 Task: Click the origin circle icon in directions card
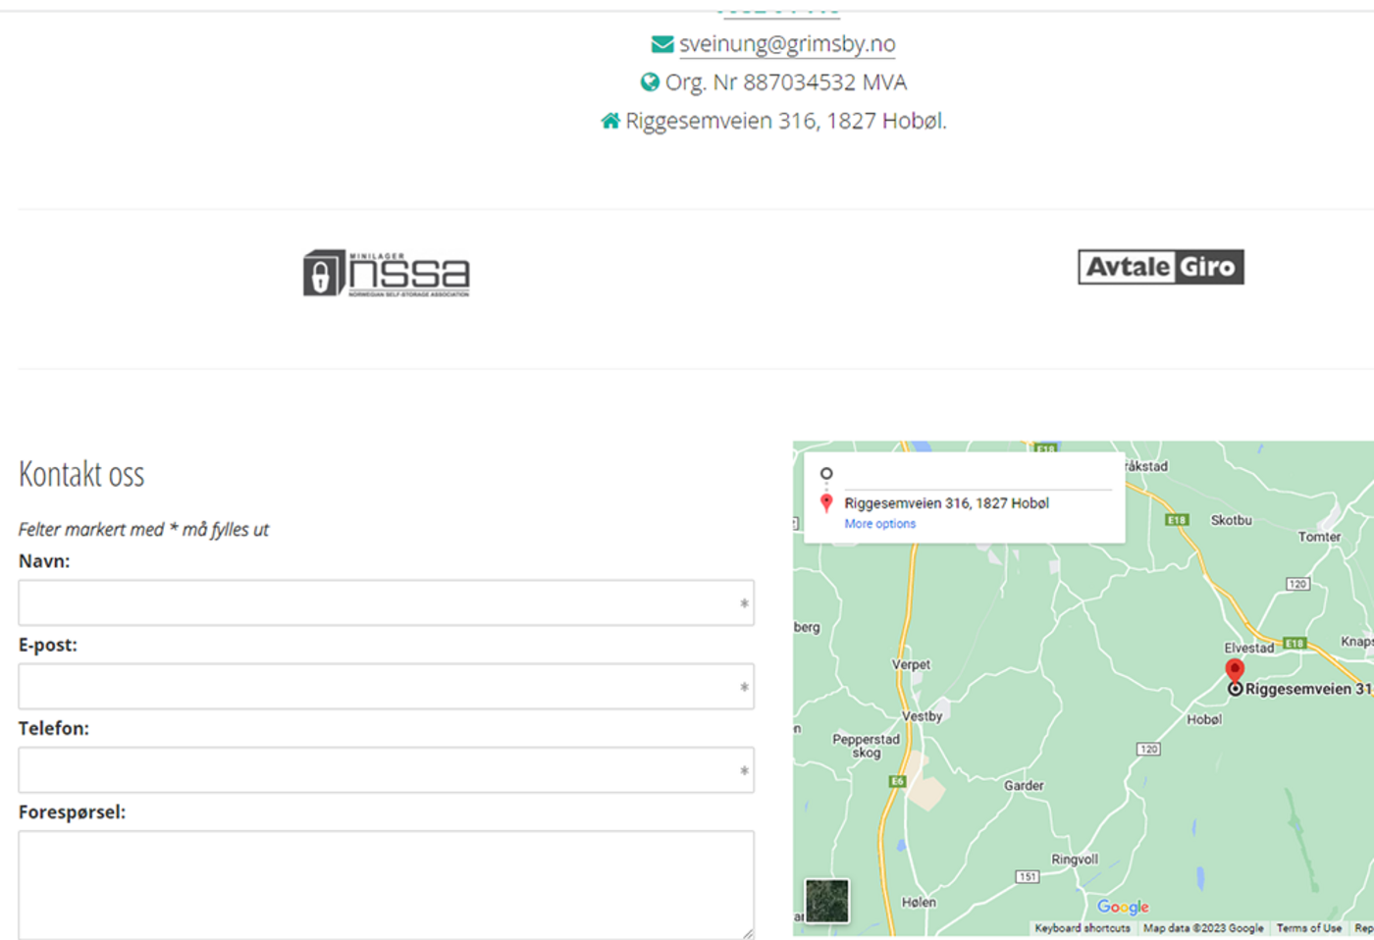(x=826, y=474)
